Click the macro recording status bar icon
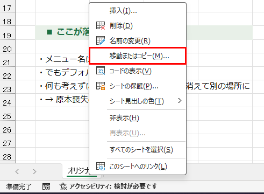Viewport: 264px width, 194px height. (46, 186)
